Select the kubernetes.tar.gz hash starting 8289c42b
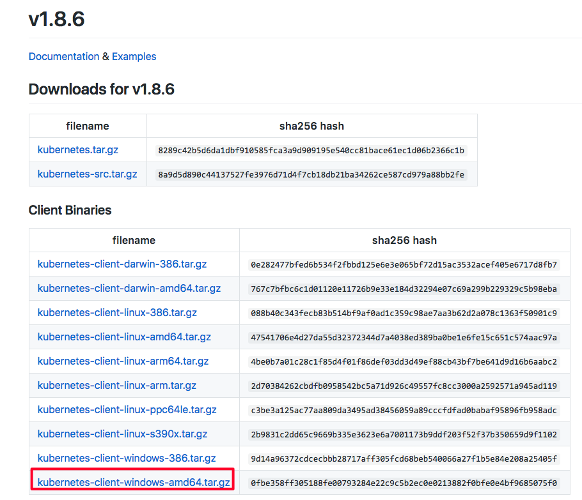 pyautogui.click(x=311, y=151)
